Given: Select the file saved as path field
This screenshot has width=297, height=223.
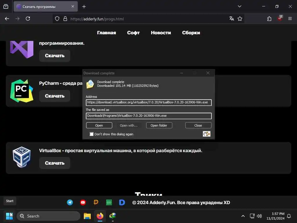Looking at the screenshot, I should (x=149, y=116).
